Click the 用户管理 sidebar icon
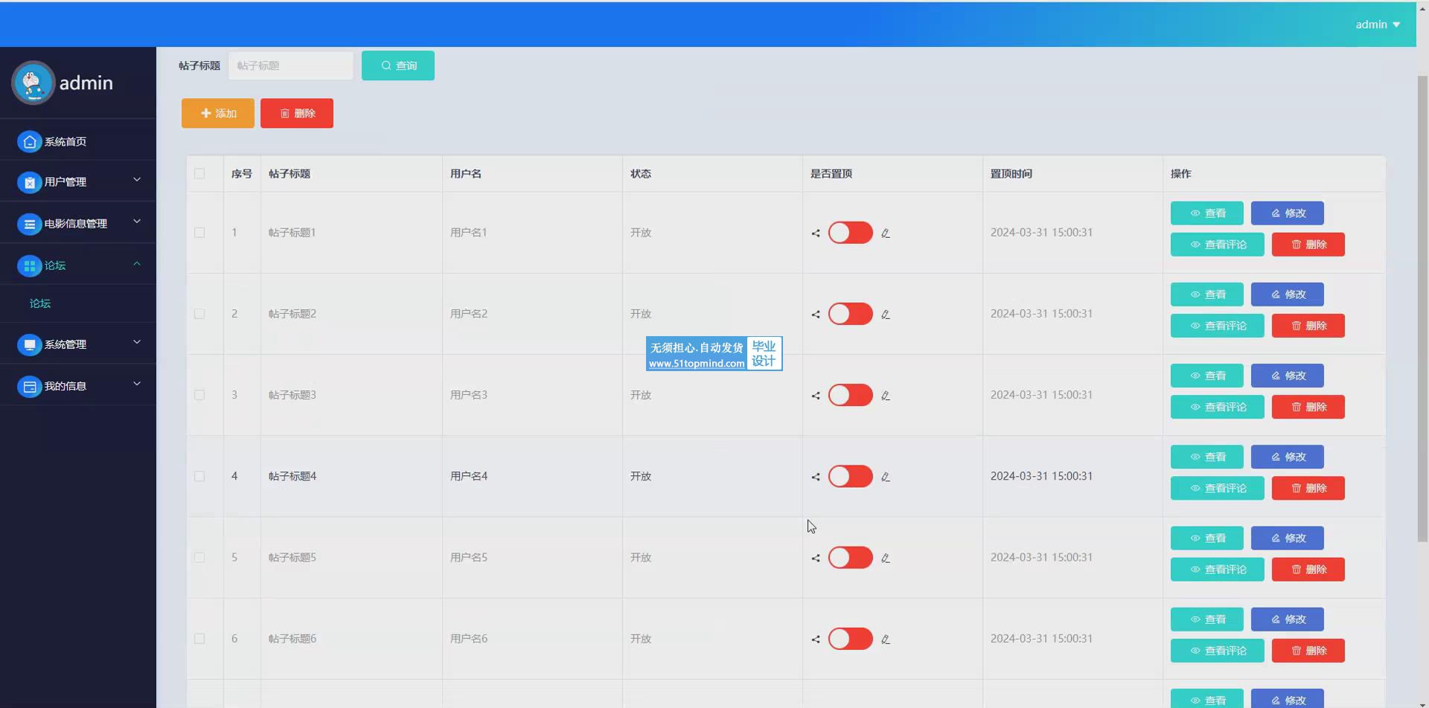Viewport: 1429px width, 708px height. coord(29,182)
